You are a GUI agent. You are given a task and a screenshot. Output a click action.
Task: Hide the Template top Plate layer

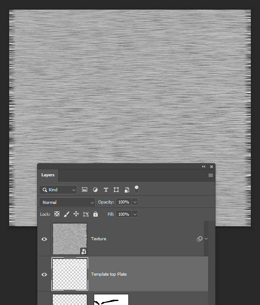(44, 274)
